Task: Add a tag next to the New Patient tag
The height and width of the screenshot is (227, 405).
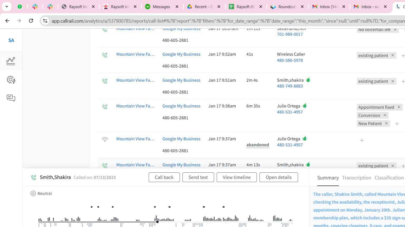Action: 397,124
